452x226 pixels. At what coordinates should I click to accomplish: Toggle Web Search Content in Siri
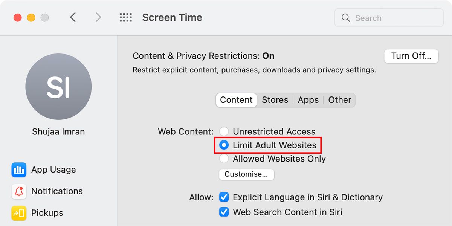(224, 212)
